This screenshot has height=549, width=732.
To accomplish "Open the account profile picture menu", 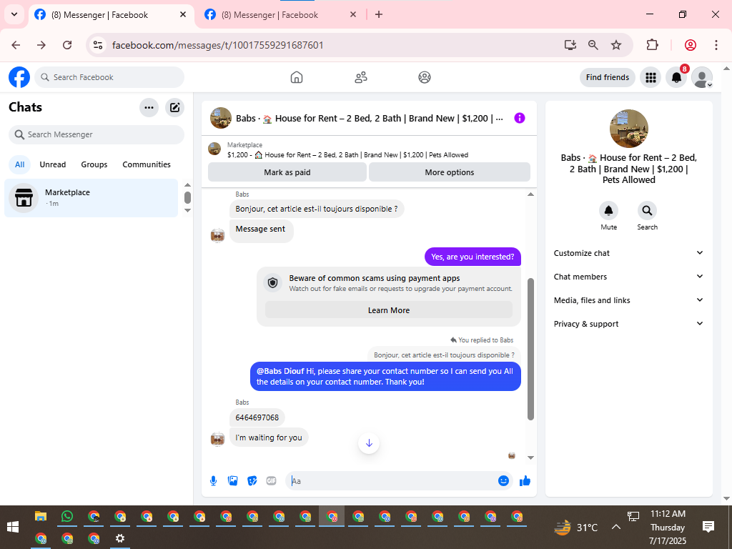I will [x=702, y=77].
